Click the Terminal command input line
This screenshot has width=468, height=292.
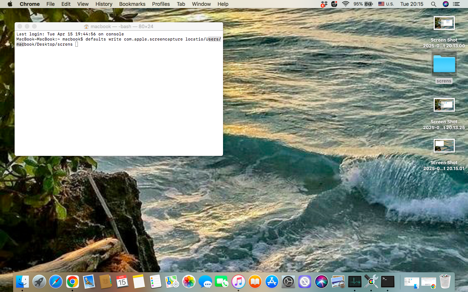tap(76, 44)
